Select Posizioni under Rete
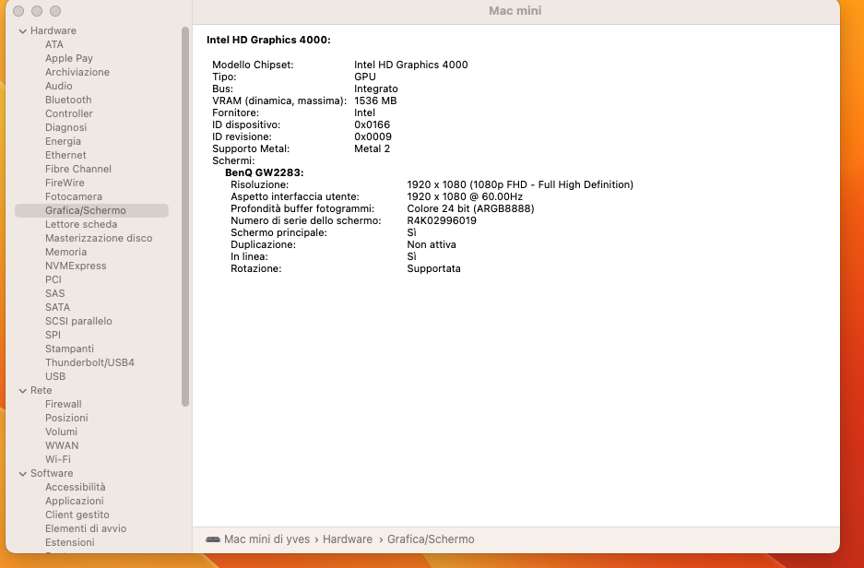The width and height of the screenshot is (864, 568). coord(66,418)
